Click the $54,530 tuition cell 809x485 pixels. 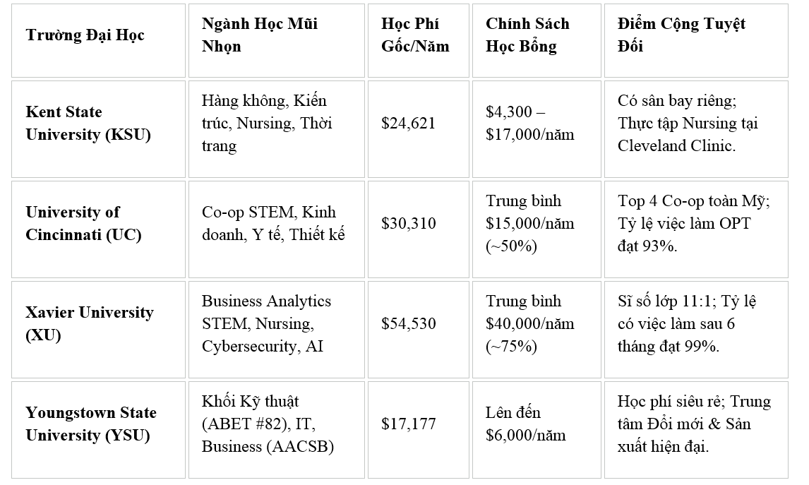(x=419, y=330)
